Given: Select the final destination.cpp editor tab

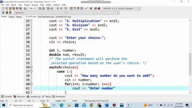Looking at the screenshot, I should click(46, 17).
